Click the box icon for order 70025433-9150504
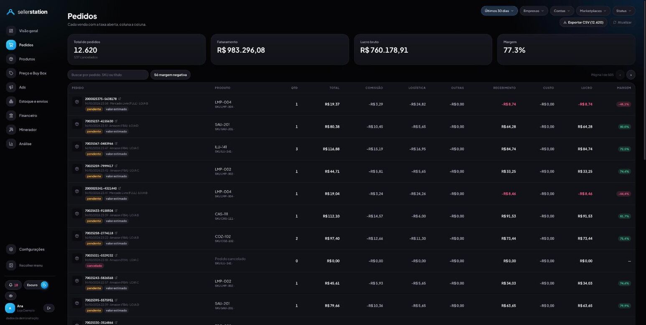The image size is (646, 325). pos(77,213)
